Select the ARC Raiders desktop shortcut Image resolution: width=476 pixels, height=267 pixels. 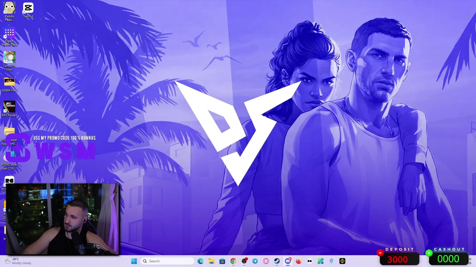pos(9,109)
